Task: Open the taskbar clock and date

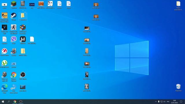Action: tap(174, 101)
